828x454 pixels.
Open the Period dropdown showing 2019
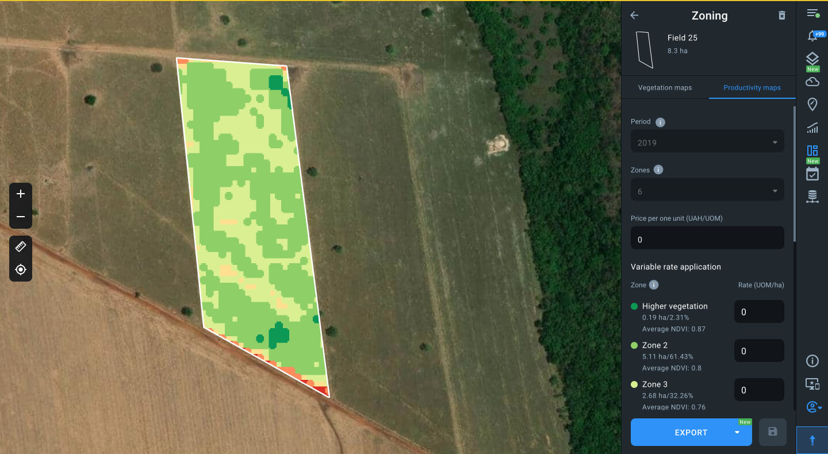[707, 141]
